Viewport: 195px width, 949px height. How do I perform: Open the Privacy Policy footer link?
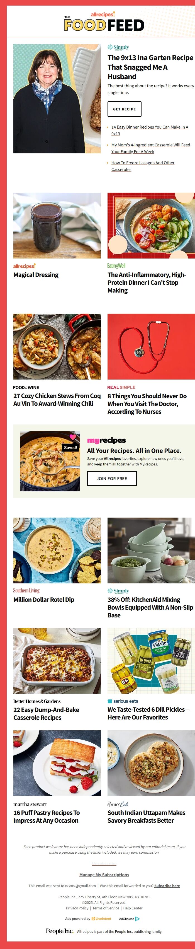point(77,908)
